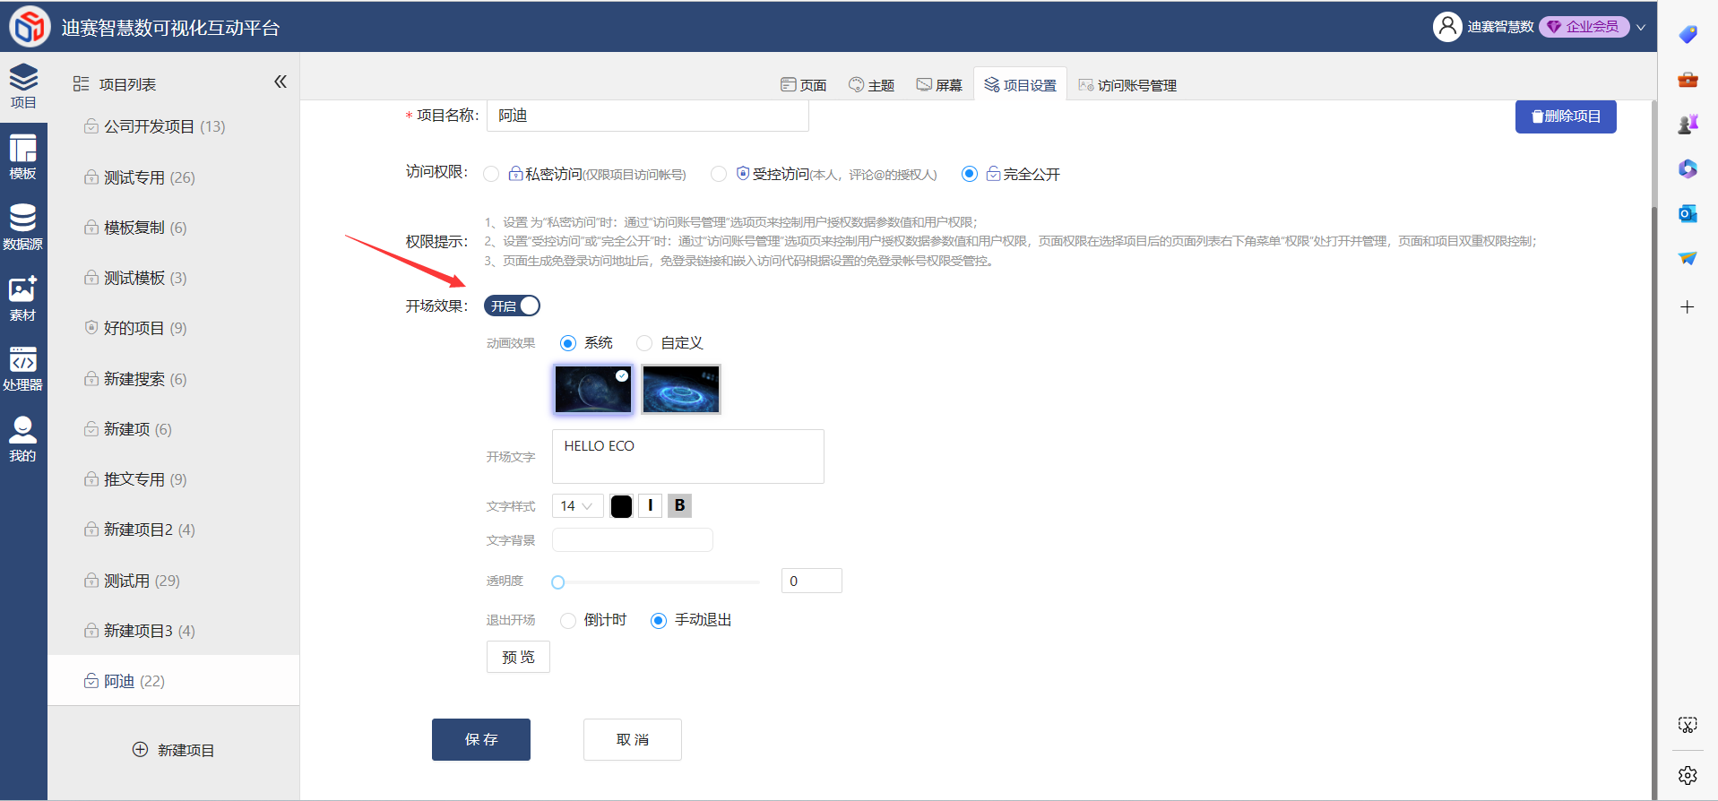
Task: Select the 私密访问 radio option
Action: pos(491,174)
